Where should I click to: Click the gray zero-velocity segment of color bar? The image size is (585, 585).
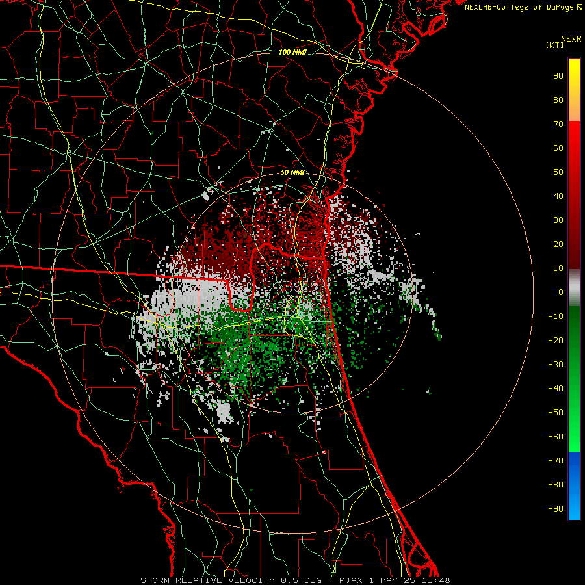point(574,288)
